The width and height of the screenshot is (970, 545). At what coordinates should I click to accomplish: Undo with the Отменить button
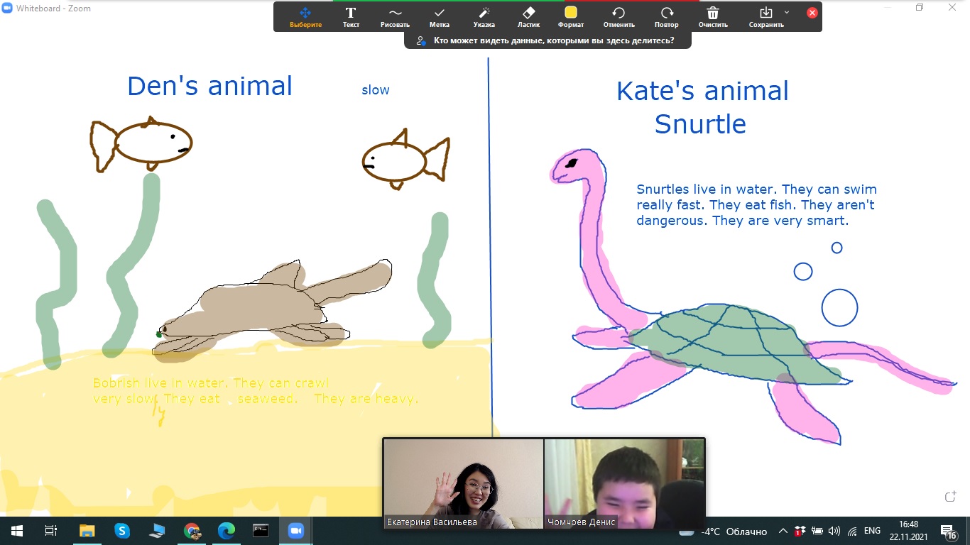618,17
